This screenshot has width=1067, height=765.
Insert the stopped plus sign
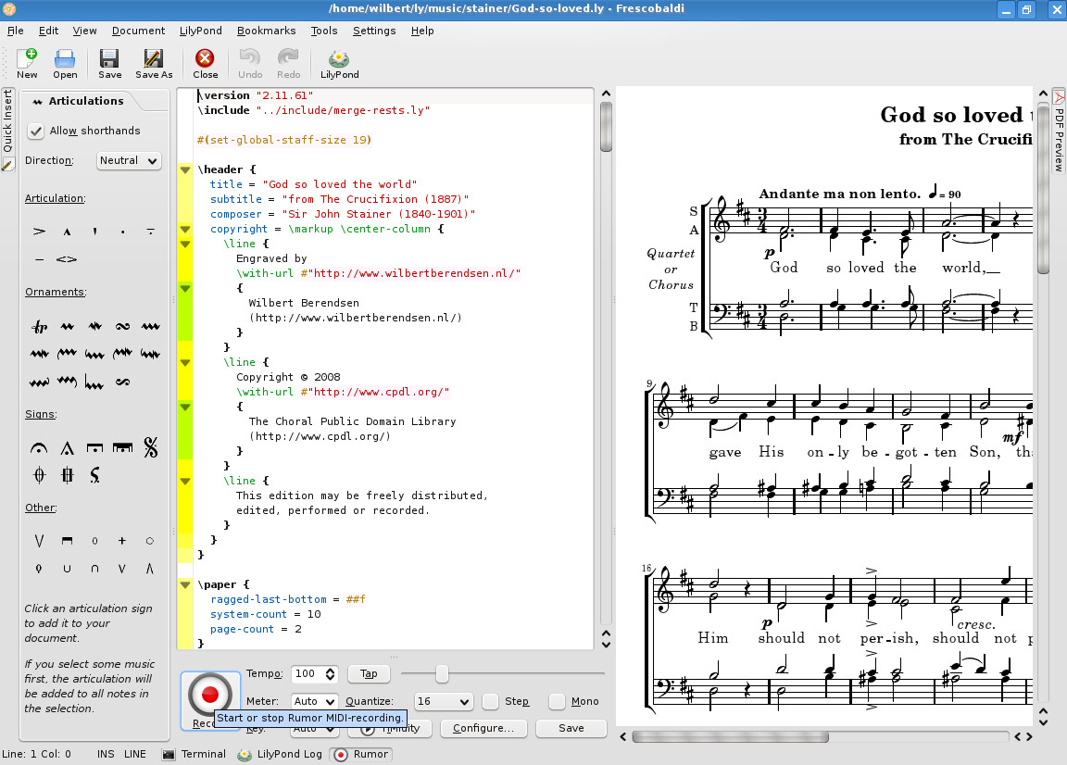[122, 541]
